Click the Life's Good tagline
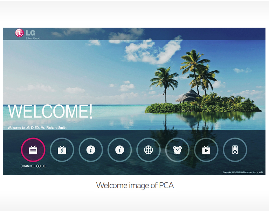The height and width of the screenshot is (211, 269). tap(33, 38)
